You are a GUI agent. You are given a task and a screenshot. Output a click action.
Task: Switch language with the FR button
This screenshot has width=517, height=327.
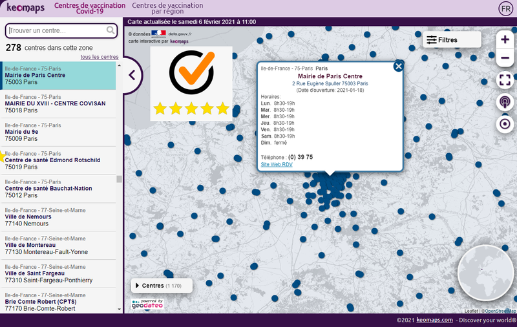pyautogui.click(x=505, y=8)
